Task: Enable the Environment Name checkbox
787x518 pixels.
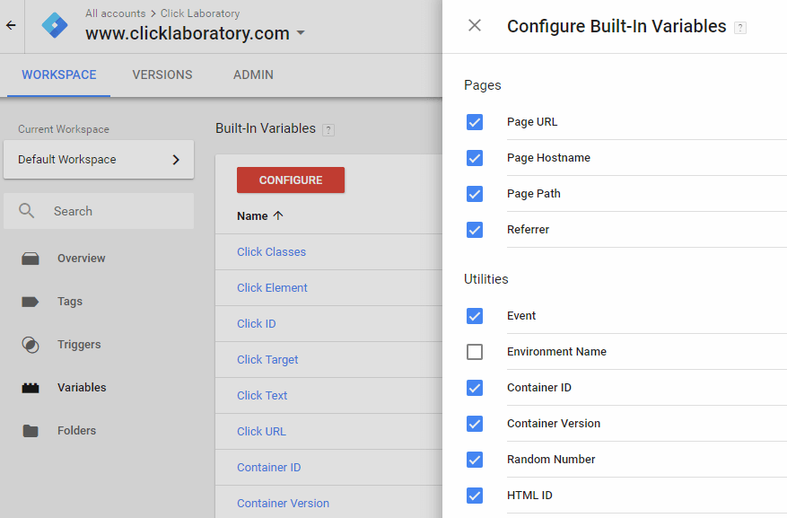Action: (475, 352)
